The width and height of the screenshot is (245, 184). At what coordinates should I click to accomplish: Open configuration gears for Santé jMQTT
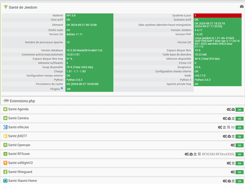coord(225,137)
